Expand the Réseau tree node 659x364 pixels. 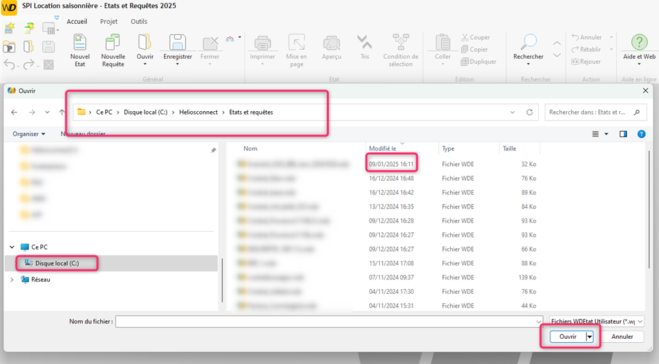click(x=12, y=280)
